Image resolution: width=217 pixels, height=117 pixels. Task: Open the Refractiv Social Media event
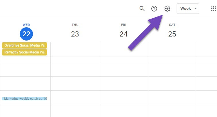pyautogui.click(x=24, y=52)
